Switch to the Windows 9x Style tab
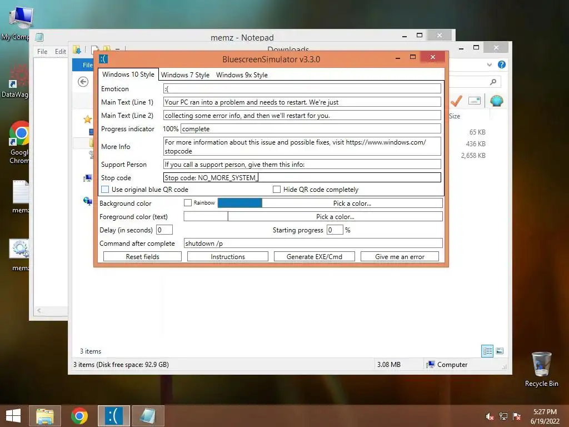Screen dimensions: 569x427 (242, 75)
